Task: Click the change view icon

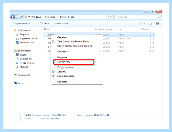Action: 140,23
